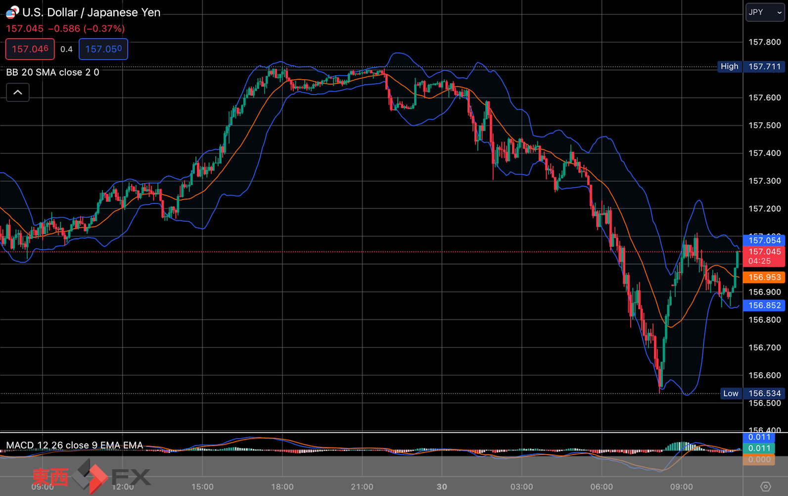Click the blue 157.054 upper band label

click(x=764, y=240)
